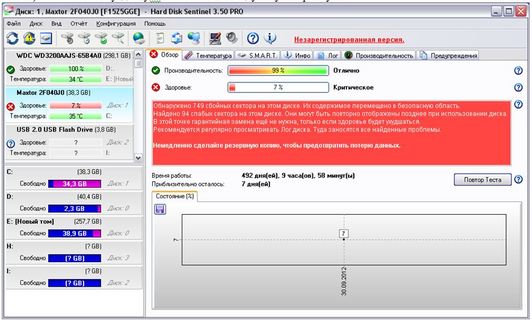Screen dimensions: 532x321
Task: Click the disk with clock test icon
Action: click(x=84, y=38)
